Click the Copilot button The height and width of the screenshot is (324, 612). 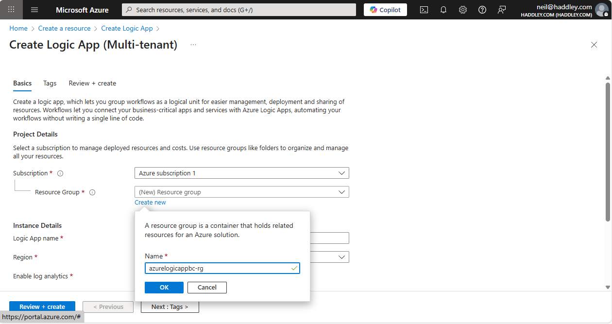[x=385, y=10]
